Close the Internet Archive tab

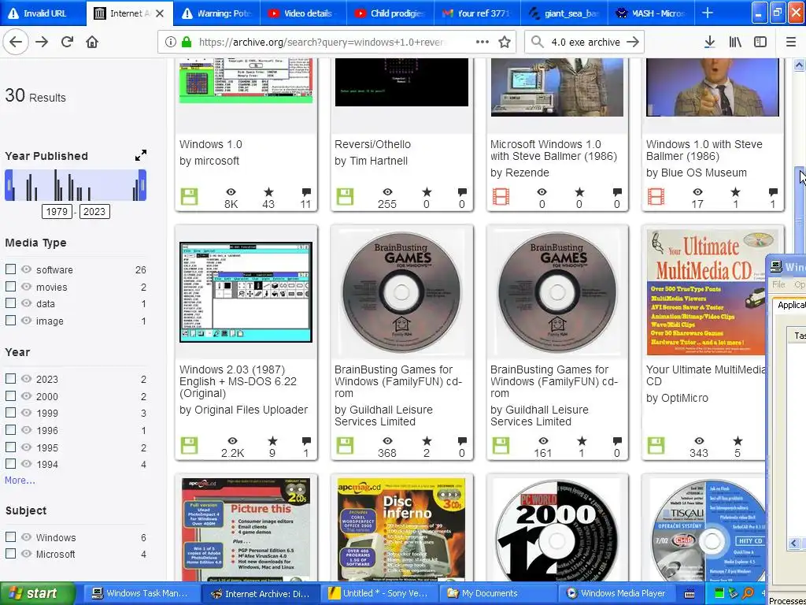(x=160, y=13)
